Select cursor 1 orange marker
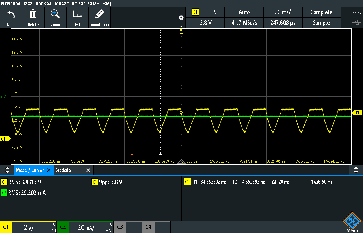The width and height of the screenshot is (363, 233). coord(132,156)
